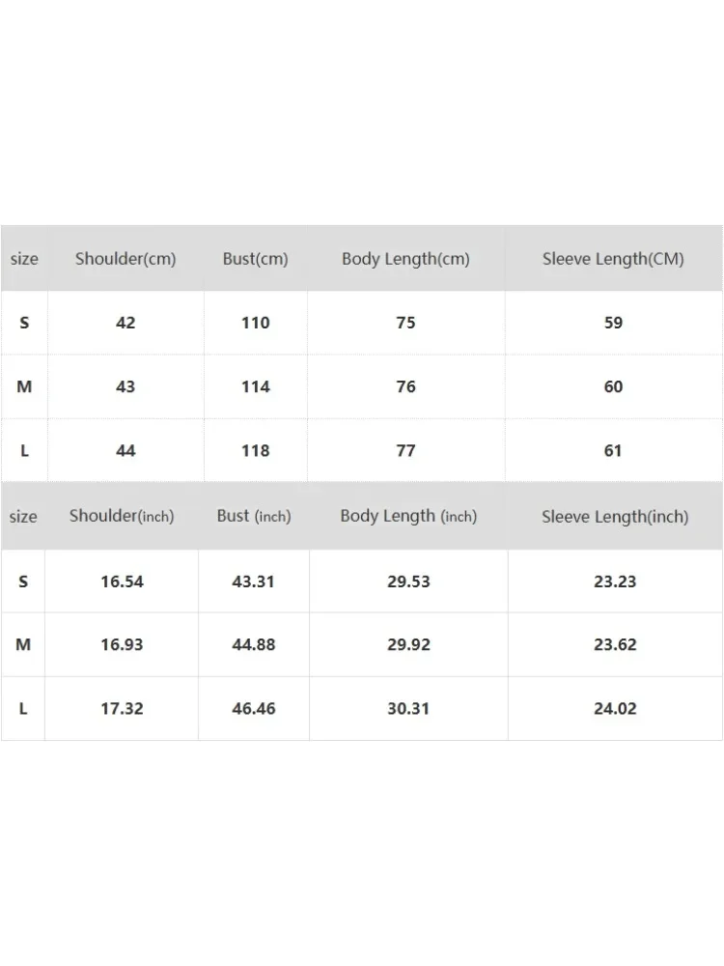Select the 17.32 shoulder inch cell
The height and width of the screenshot is (966, 724).
click(122, 708)
